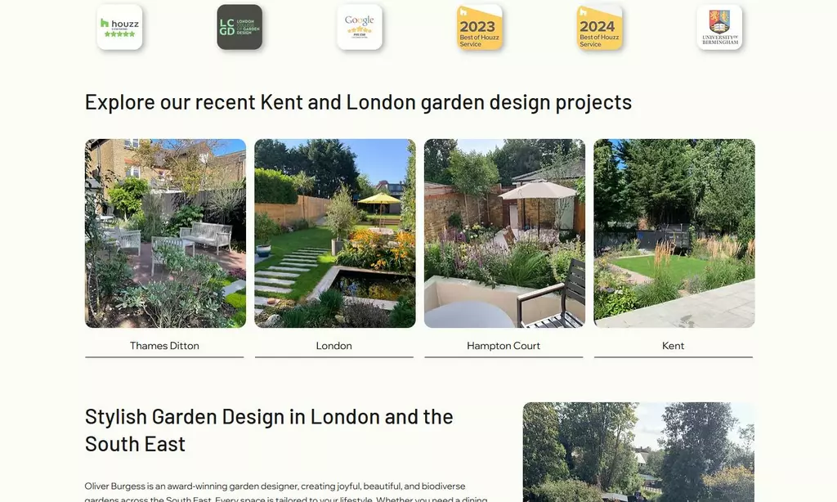View the Kent garden project image

coord(674,233)
